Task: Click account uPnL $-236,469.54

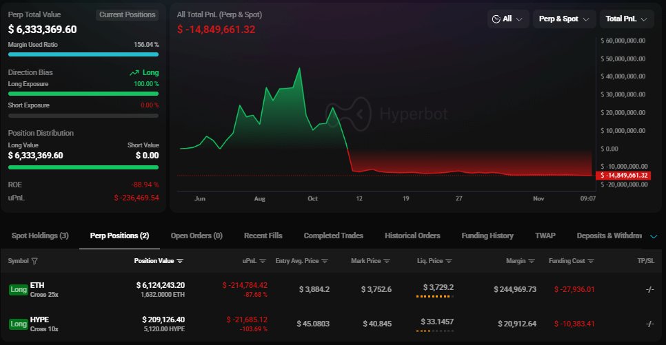Action: [137, 198]
